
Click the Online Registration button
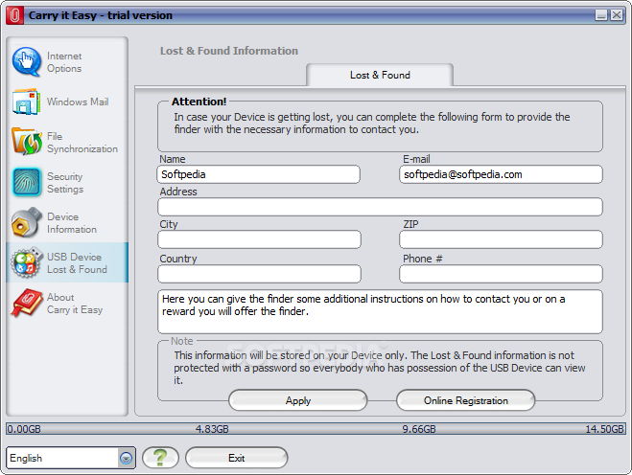(x=465, y=400)
